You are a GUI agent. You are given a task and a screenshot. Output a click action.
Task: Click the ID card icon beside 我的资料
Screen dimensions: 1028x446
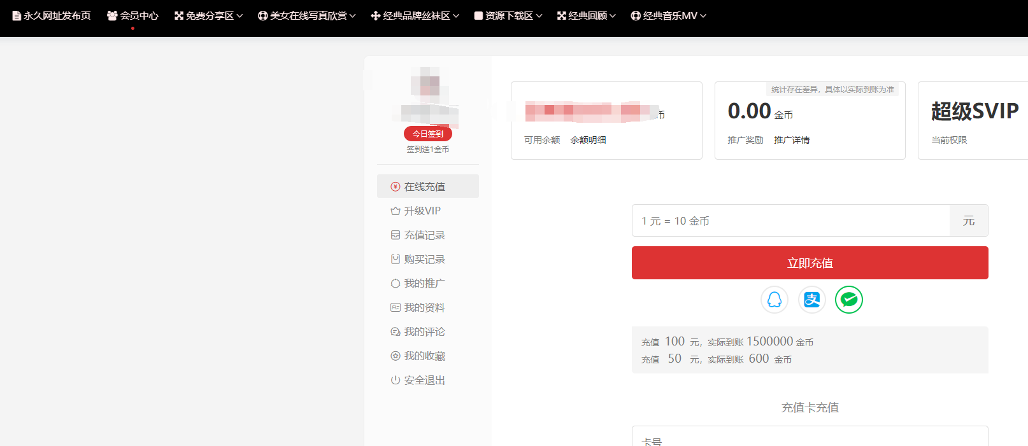point(396,307)
